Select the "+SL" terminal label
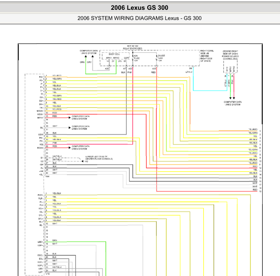 [41, 175]
